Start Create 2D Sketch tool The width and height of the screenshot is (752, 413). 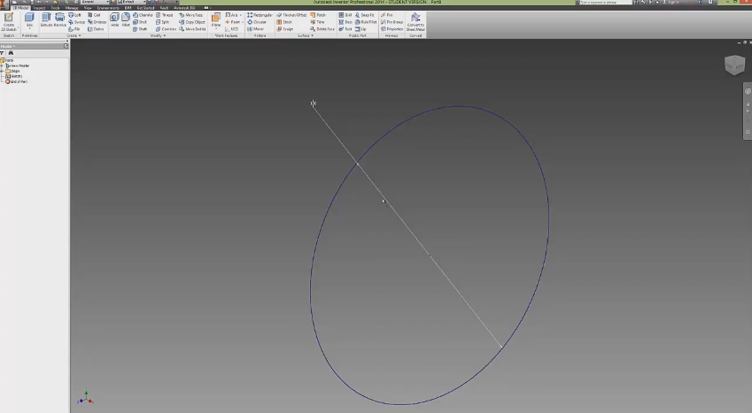9,22
